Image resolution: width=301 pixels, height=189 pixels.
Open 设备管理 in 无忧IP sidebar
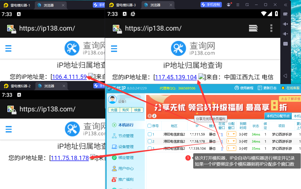tap(123, 147)
